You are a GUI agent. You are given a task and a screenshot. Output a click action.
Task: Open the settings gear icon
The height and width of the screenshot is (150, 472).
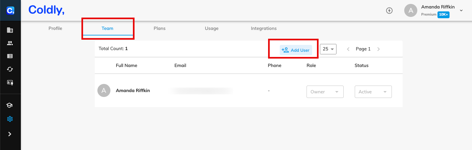pyautogui.click(x=10, y=119)
